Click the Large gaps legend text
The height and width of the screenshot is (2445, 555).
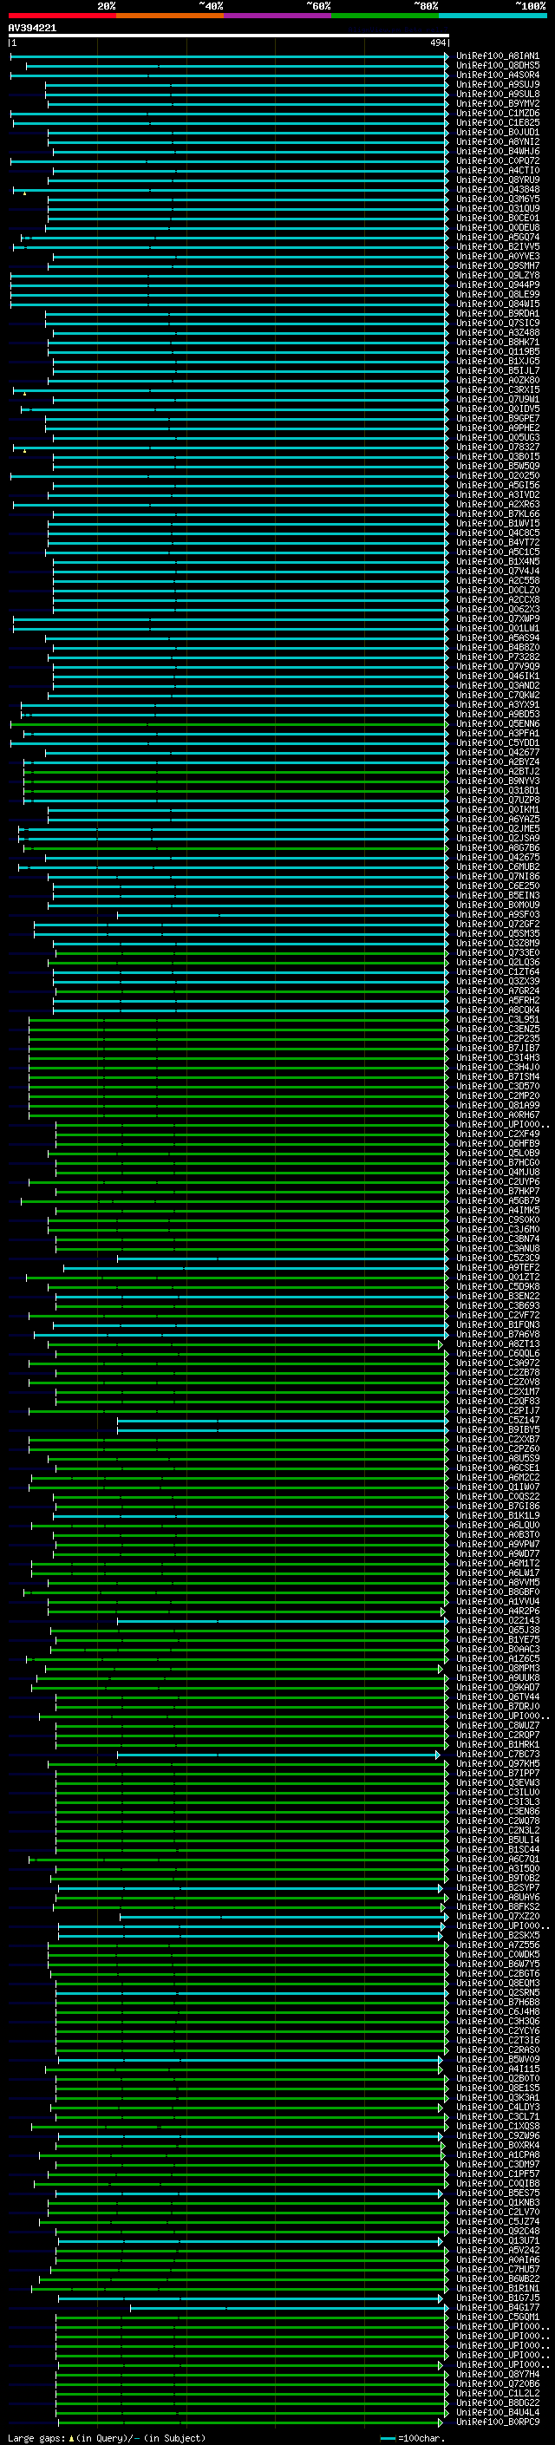pos(107,2438)
